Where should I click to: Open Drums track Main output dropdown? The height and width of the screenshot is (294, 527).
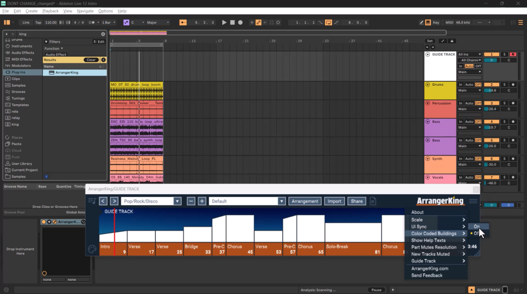pyautogui.click(x=469, y=91)
